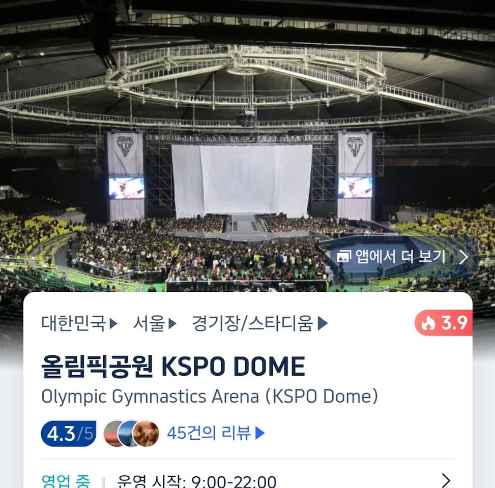Click the blue arrow beside 45건의 리뷰
The width and height of the screenshot is (495, 488).
click(260, 433)
